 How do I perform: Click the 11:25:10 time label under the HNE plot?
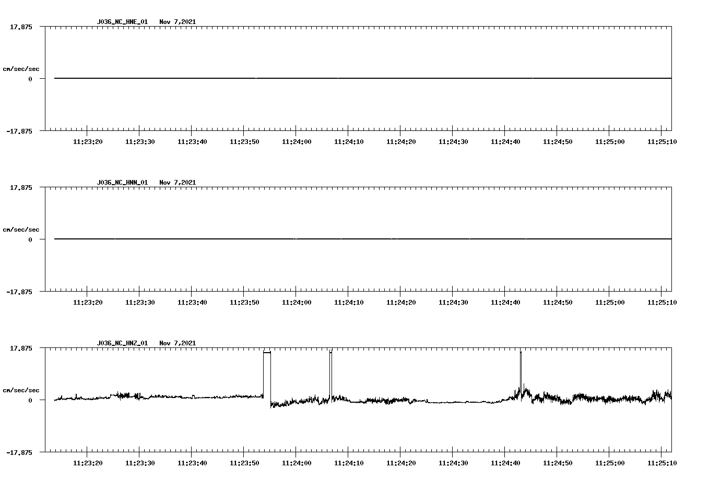661,141
